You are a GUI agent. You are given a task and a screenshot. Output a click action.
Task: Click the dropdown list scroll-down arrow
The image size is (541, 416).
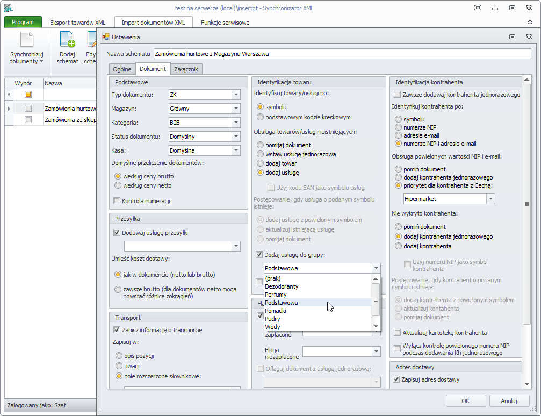pyautogui.click(x=376, y=326)
